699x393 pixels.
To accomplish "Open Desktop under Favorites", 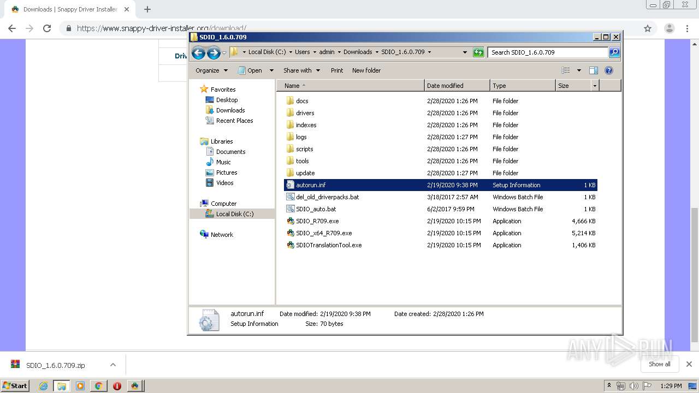I will (227, 100).
